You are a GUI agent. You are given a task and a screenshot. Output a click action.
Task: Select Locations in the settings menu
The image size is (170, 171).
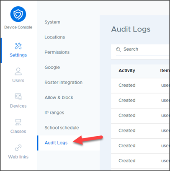[55, 37]
